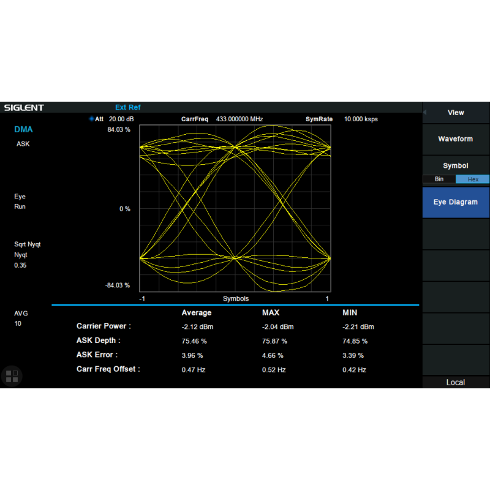
Task: Choose the Waveform view softkey
Action: point(456,139)
